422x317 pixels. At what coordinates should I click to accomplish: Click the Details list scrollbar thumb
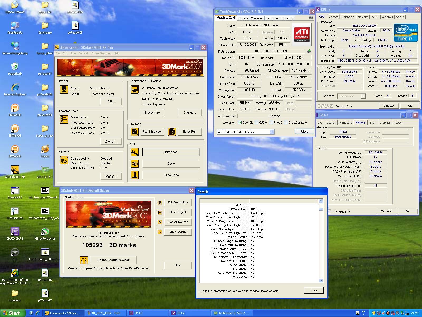(x=321, y=209)
